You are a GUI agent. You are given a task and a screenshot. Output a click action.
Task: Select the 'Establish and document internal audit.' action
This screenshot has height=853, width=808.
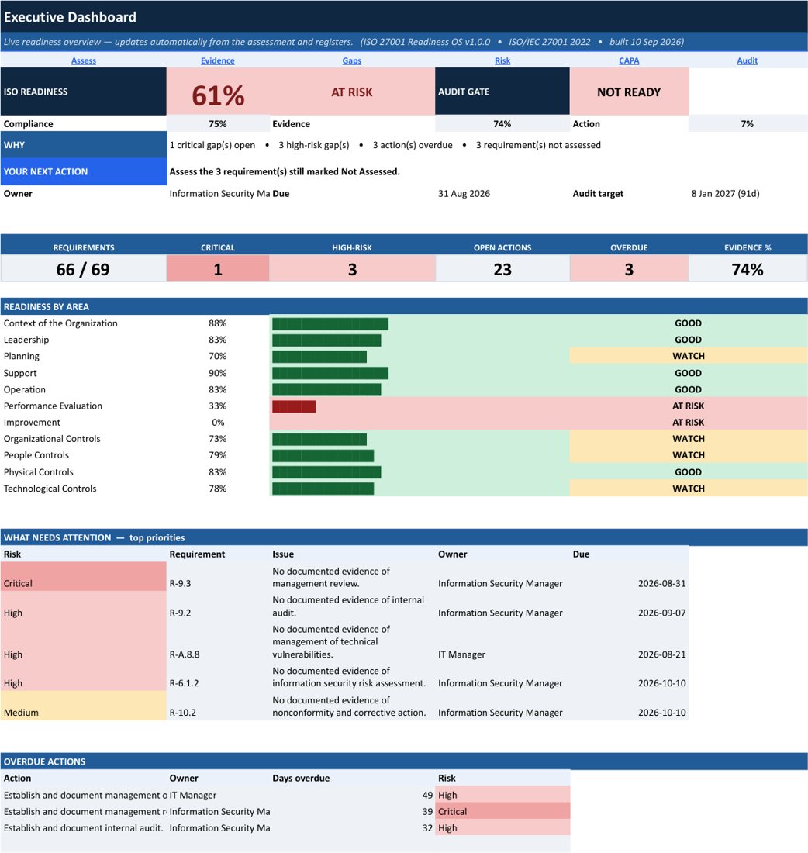83,827
